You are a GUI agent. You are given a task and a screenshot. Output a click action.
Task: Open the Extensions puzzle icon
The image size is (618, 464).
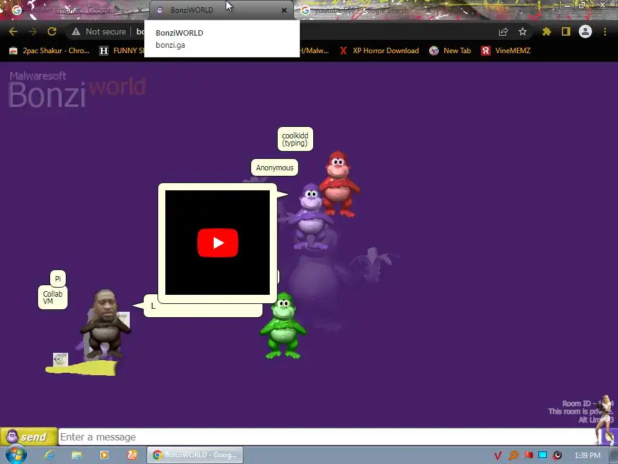point(546,31)
